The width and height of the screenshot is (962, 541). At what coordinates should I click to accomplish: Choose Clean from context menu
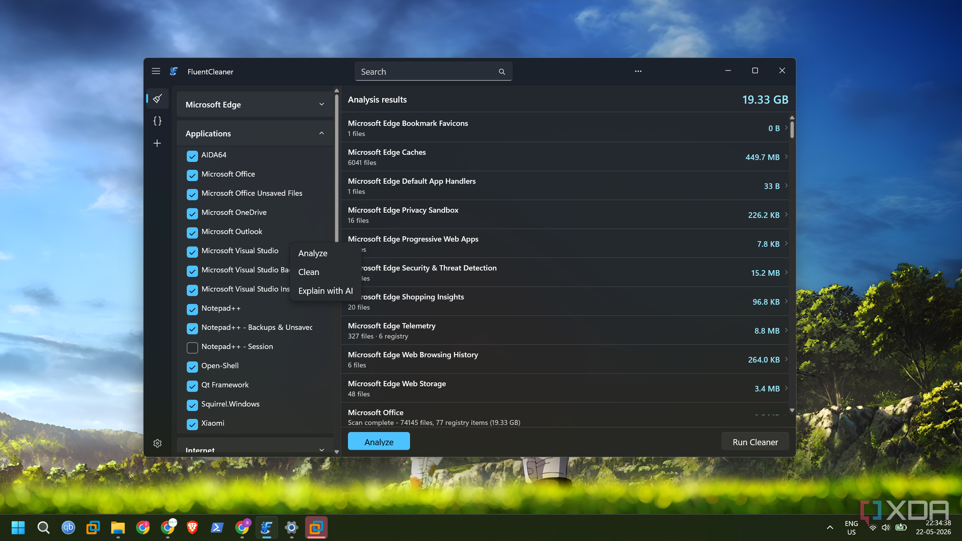(325, 272)
